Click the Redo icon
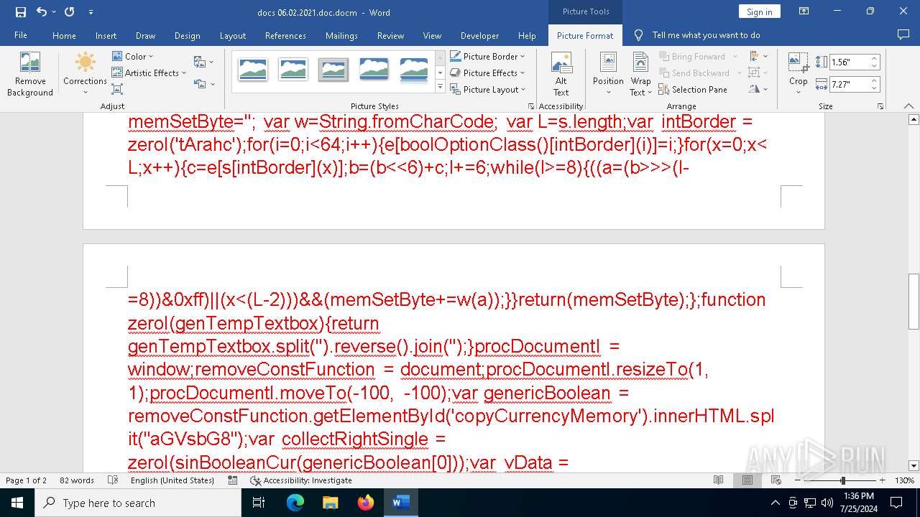This screenshot has width=920, height=517. [69, 12]
